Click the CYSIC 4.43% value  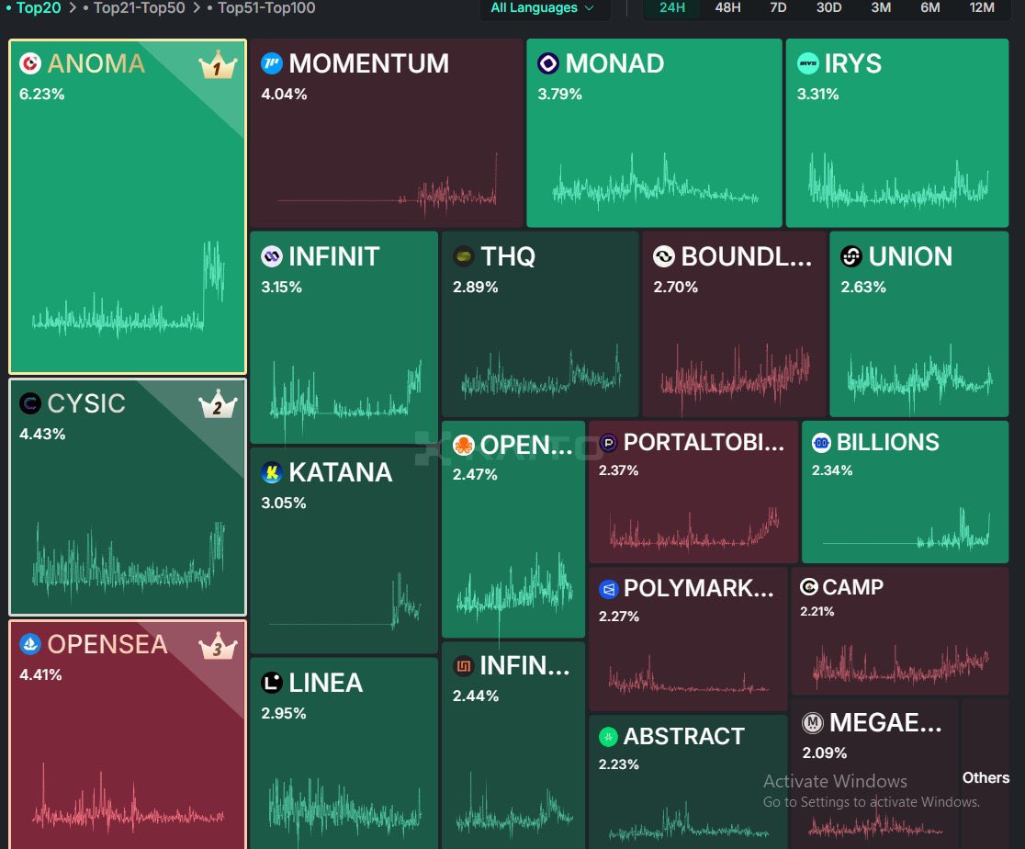pyautogui.click(x=42, y=435)
